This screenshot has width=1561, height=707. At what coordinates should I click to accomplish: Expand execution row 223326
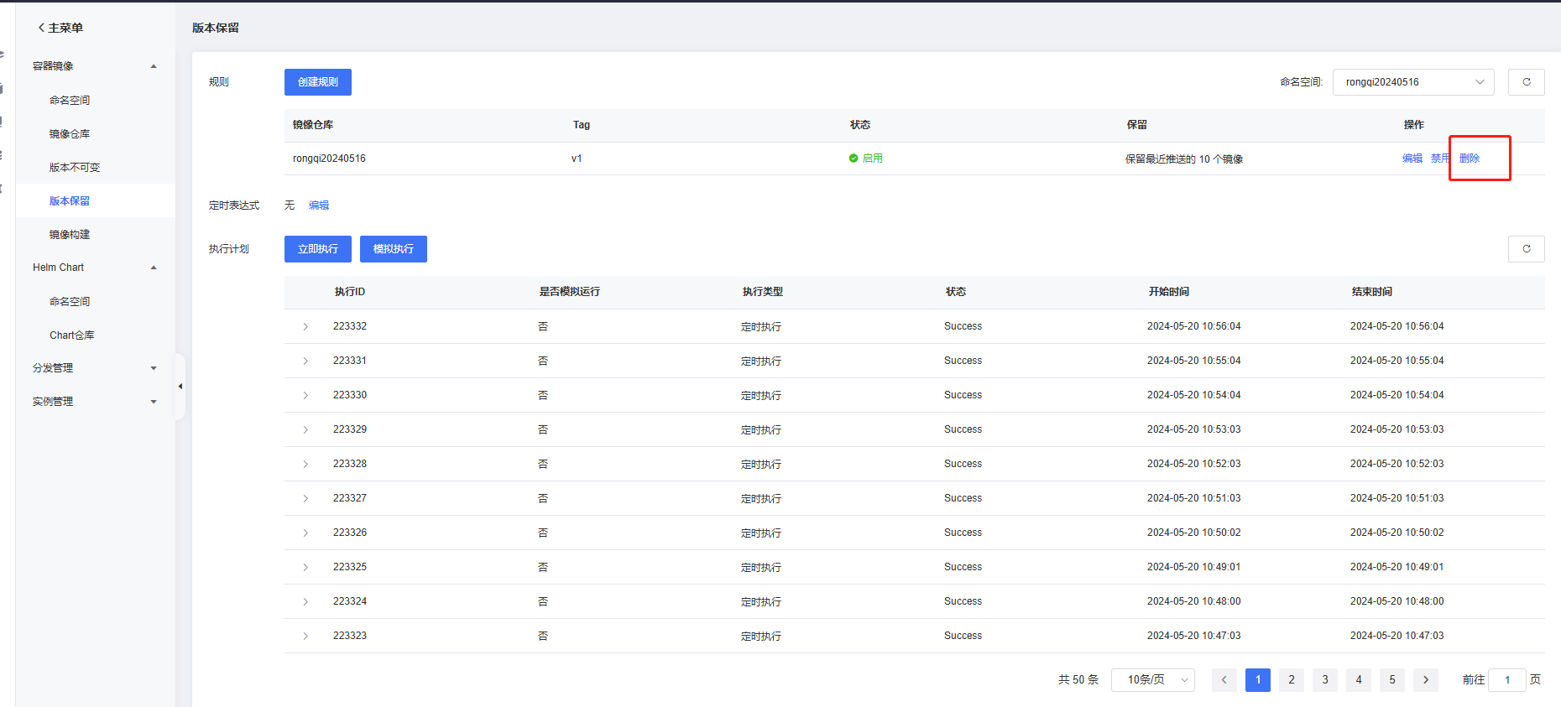point(305,533)
